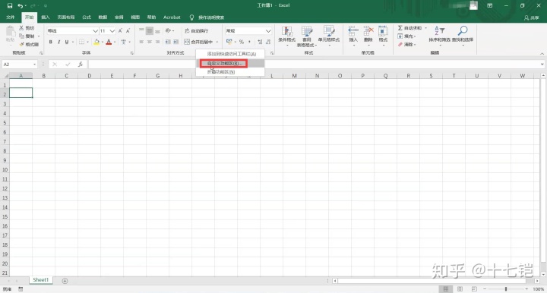Switch to the Page Layout tab

[66, 17]
